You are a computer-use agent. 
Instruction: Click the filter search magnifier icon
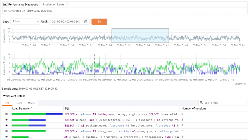pos(201,103)
